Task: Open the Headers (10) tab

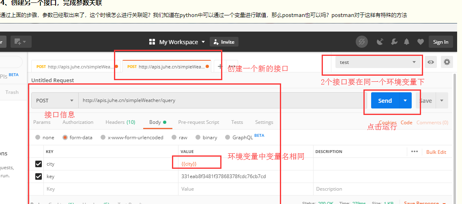Action: (120, 122)
